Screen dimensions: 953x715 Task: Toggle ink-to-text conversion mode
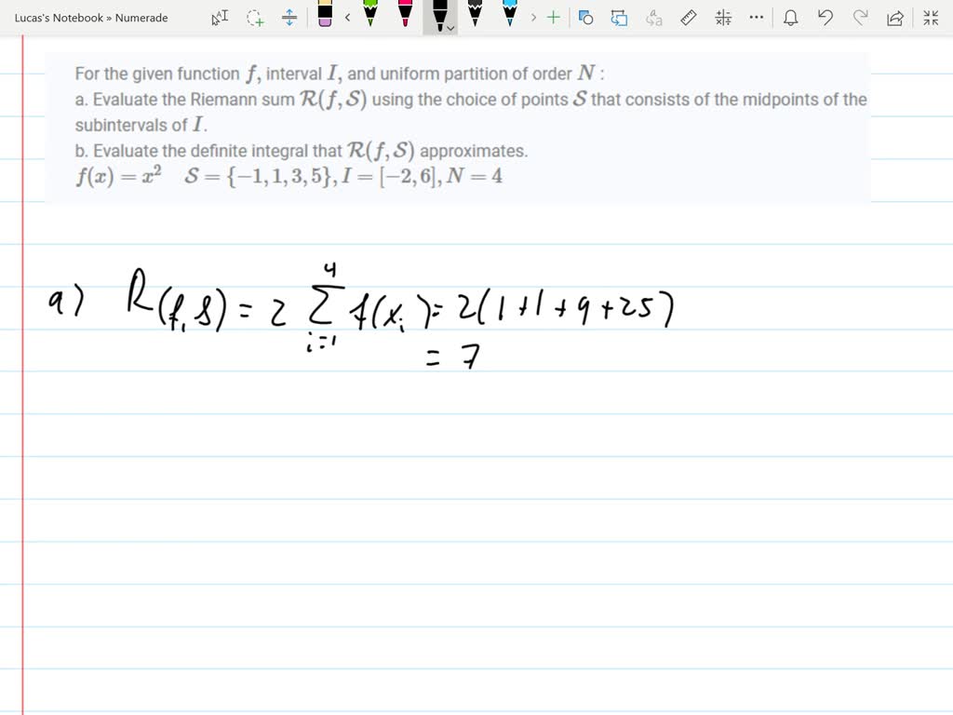point(652,17)
